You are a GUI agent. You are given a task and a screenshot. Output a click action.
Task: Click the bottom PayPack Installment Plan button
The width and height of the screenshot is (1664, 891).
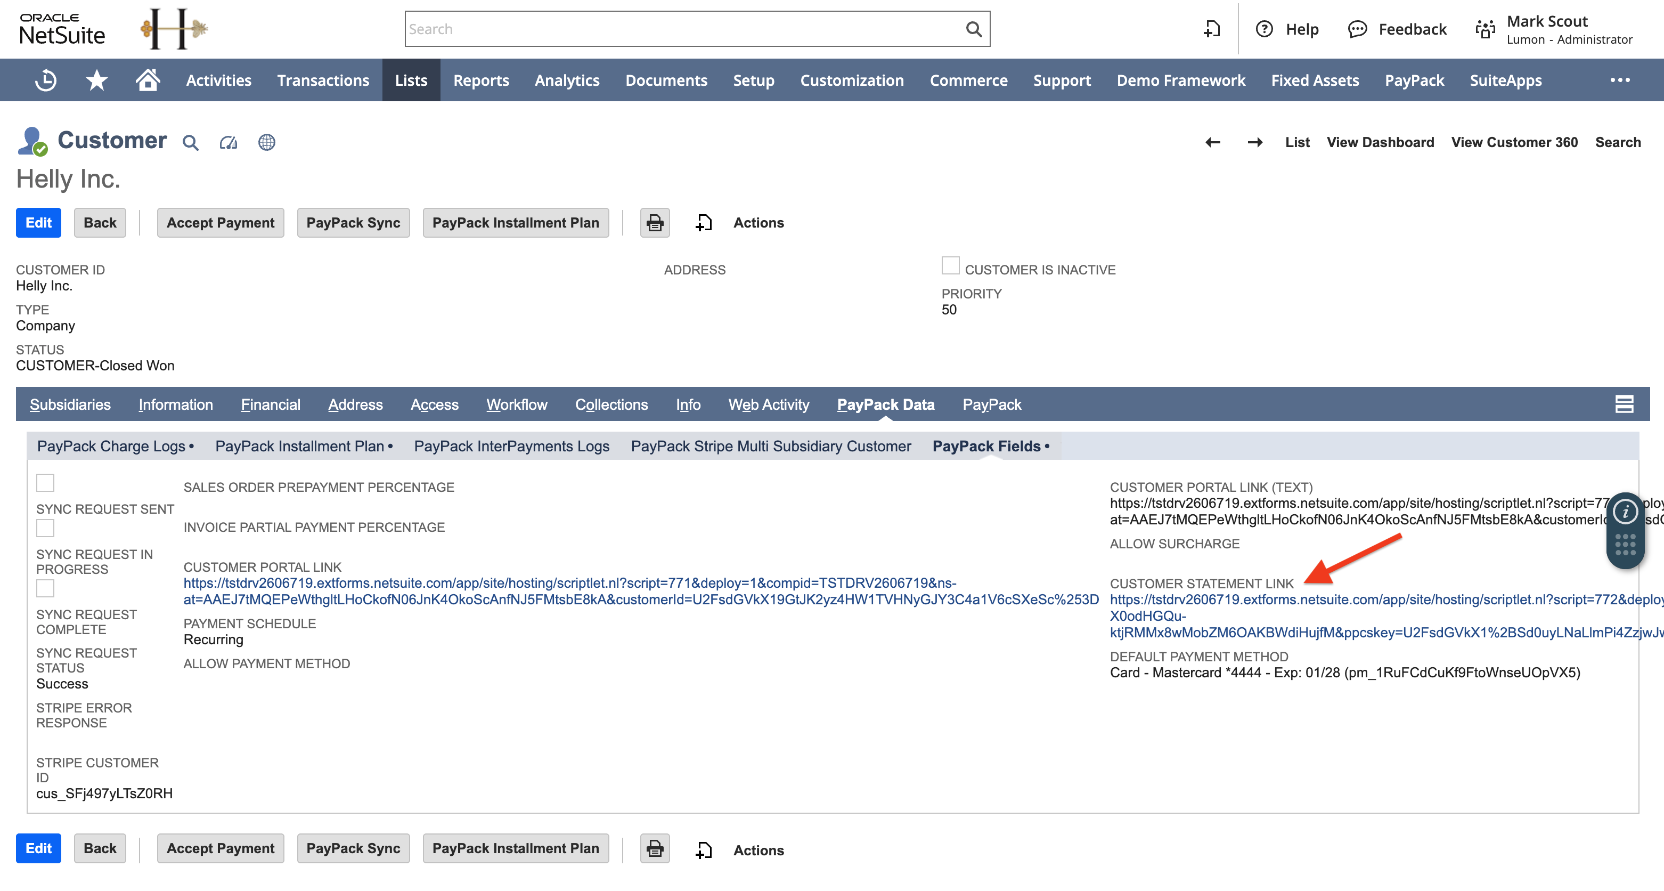tap(516, 848)
